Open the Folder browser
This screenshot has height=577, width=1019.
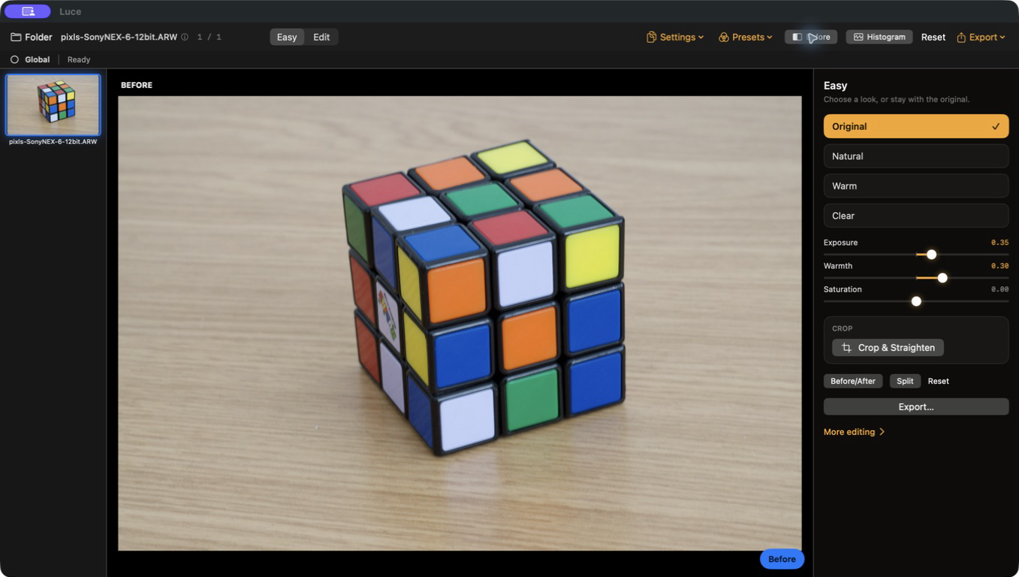pos(32,37)
